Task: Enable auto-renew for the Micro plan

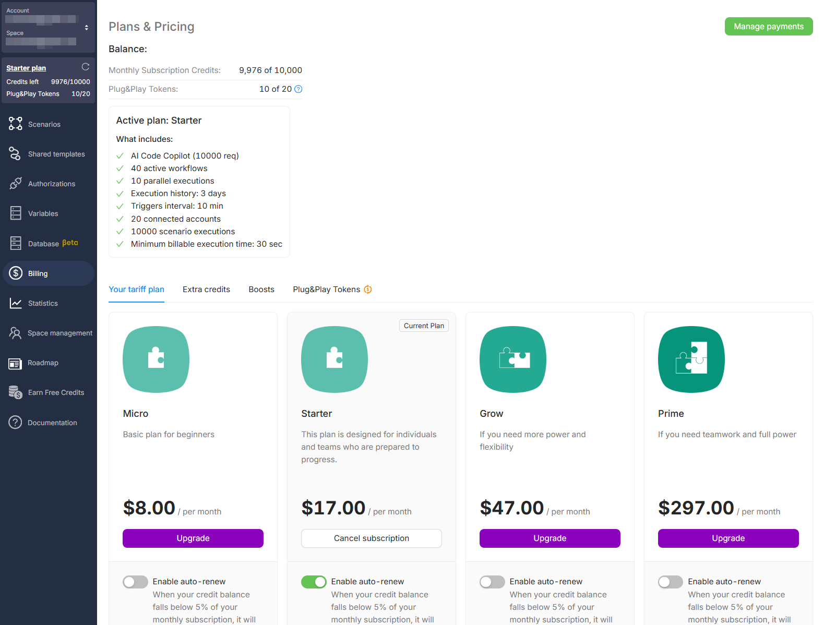Action: coord(135,582)
